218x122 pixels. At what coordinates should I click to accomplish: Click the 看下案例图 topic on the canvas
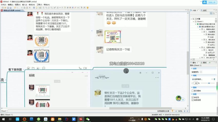click(15, 70)
